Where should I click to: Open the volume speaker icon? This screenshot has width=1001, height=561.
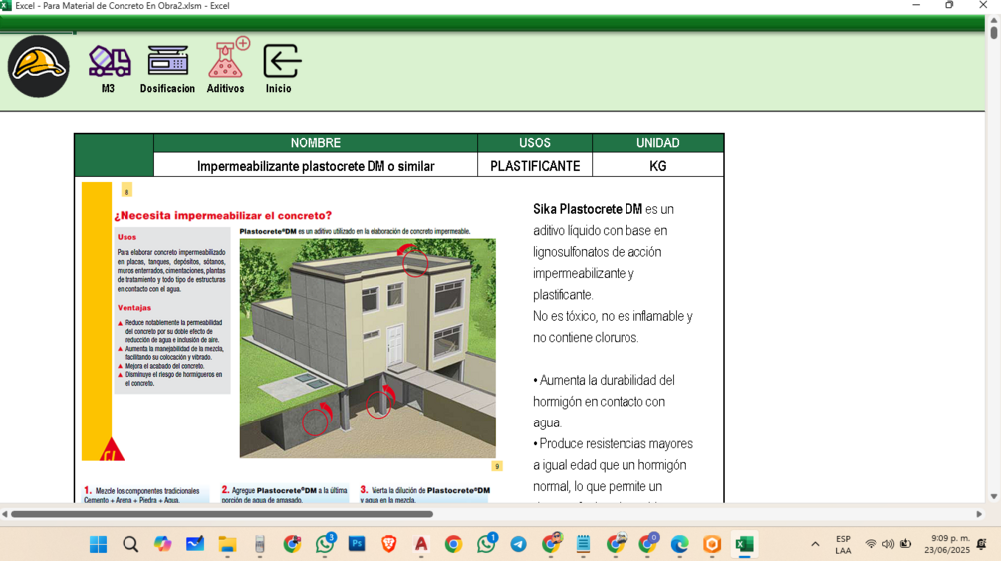click(x=888, y=544)
